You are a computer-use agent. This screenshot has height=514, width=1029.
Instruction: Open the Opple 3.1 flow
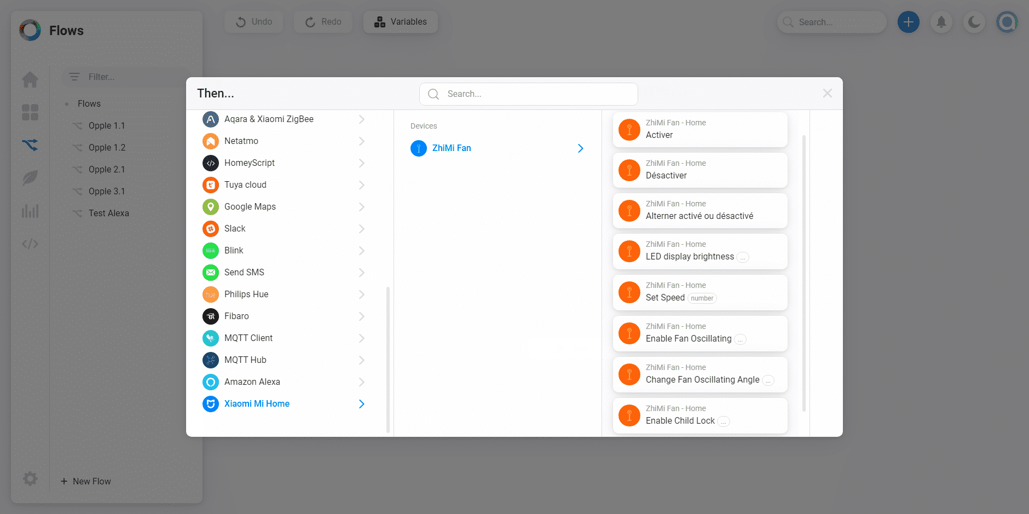point(107,192)
